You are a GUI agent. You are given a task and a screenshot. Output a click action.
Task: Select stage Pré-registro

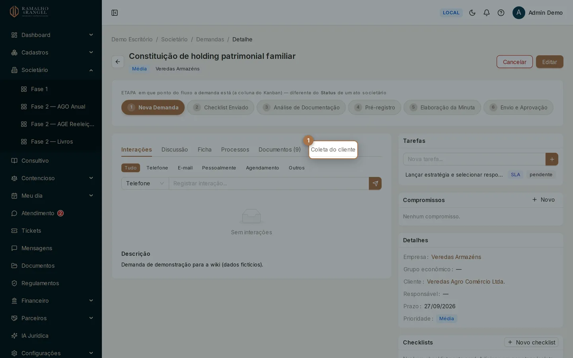coord(374,107)
